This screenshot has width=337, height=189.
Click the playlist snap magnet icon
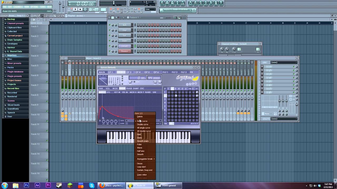tap(35, 16)
